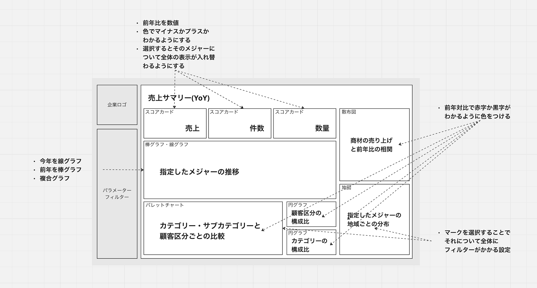Click 顧客区分の構成比 pie chart text
This screenshot has height=288, width=537.
click(306, 217)
